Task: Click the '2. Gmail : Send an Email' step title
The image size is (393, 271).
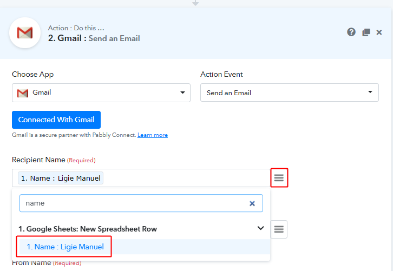Action: tap(94, 38)
